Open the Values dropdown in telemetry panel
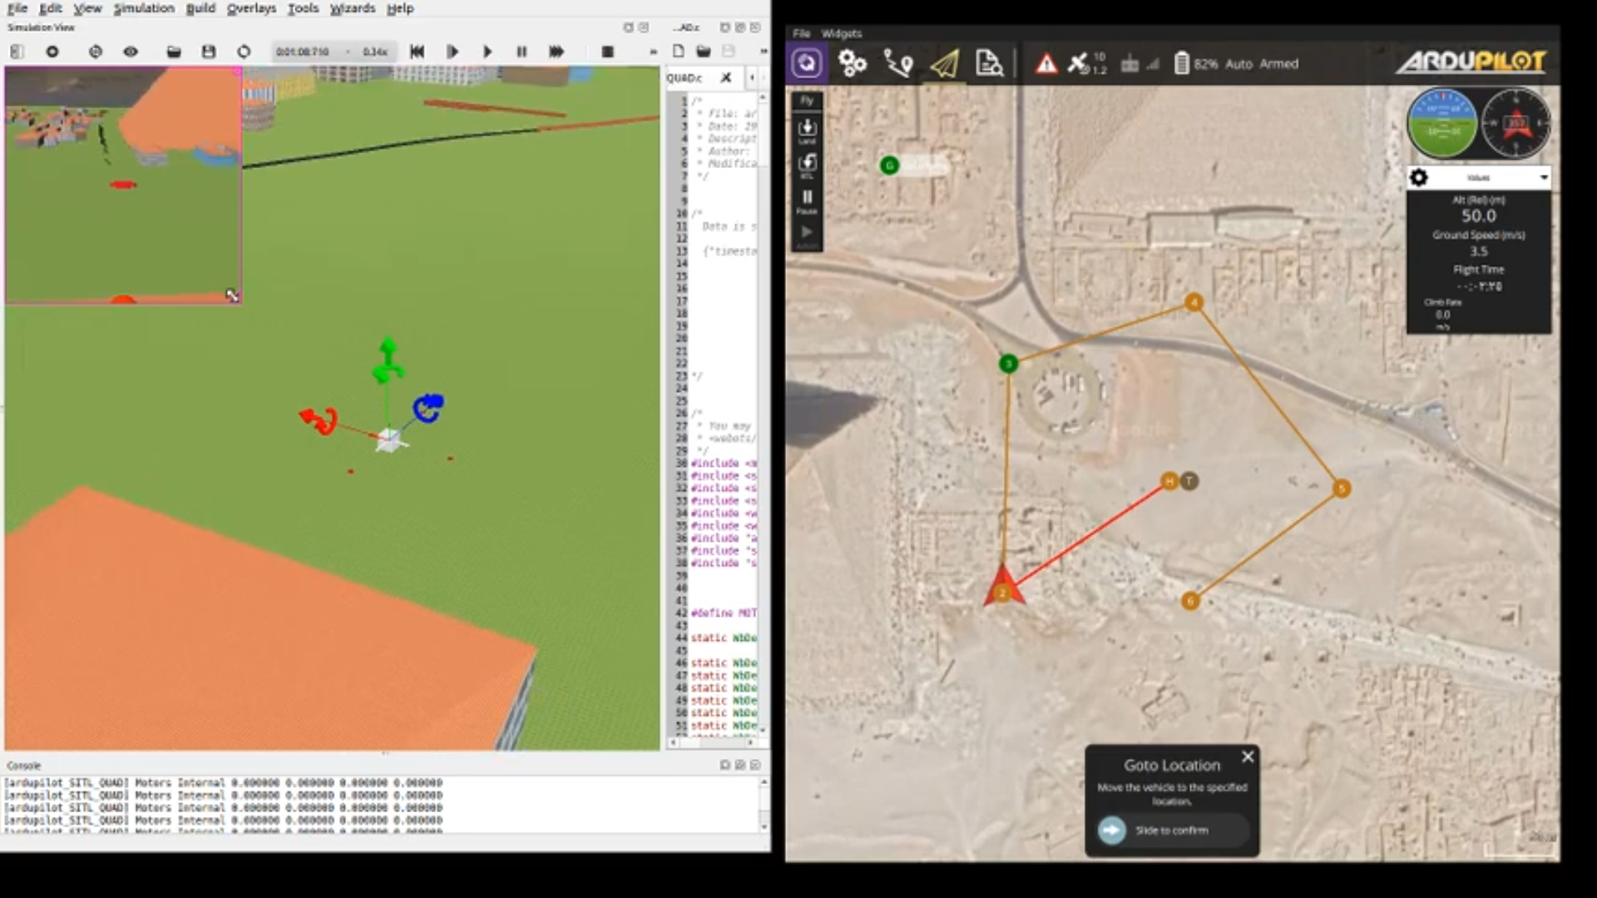1597x898 pixels. point(1543,177)
